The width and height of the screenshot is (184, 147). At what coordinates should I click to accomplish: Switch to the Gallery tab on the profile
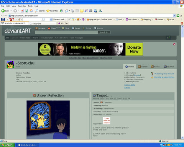(143, 67)
